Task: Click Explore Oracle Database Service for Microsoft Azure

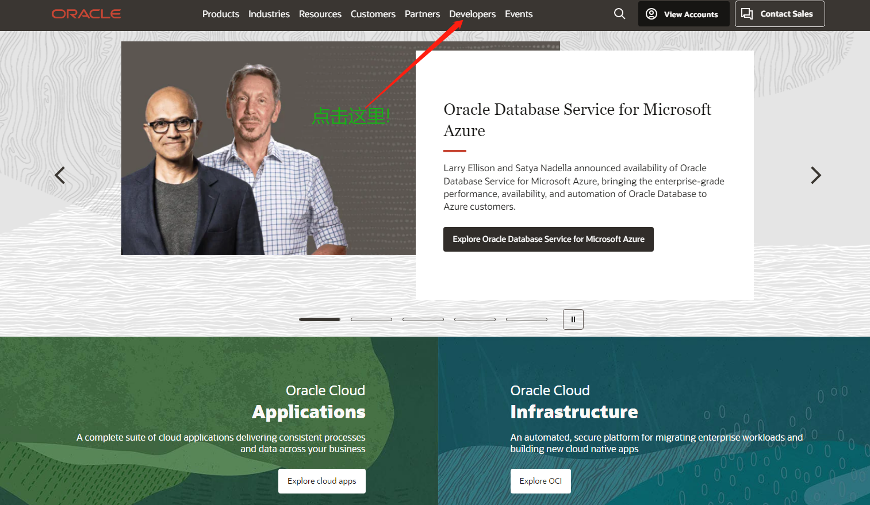Action: point(549,239)
